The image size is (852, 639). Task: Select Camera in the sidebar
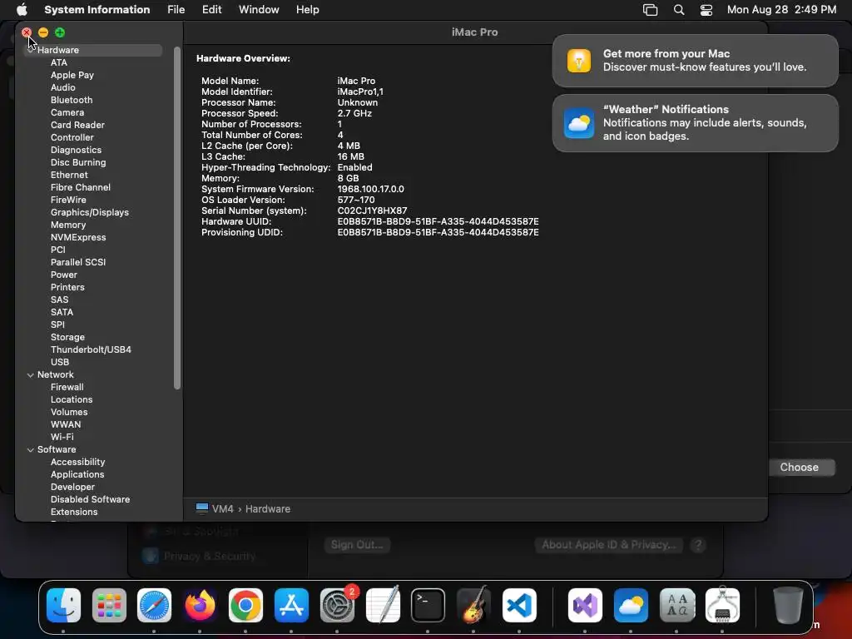click(67, 112)
